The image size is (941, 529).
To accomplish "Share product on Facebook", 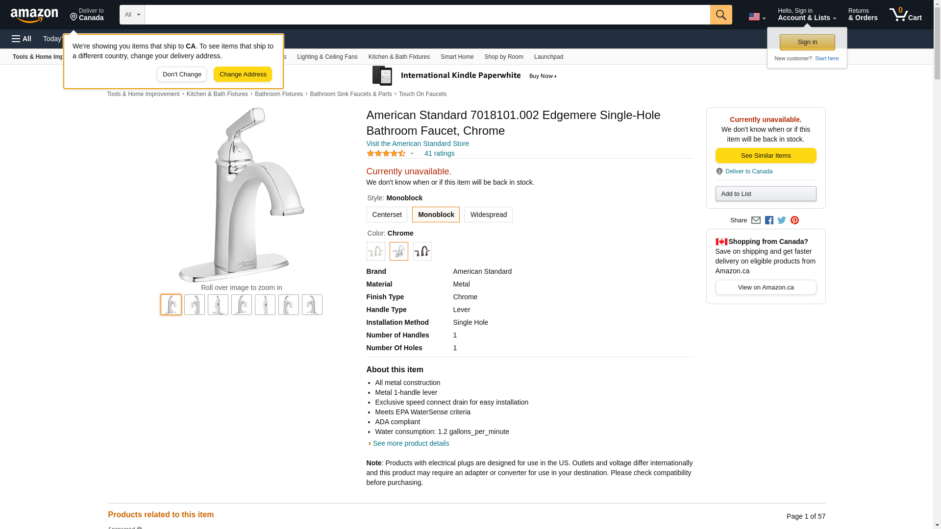I will 769,220.
